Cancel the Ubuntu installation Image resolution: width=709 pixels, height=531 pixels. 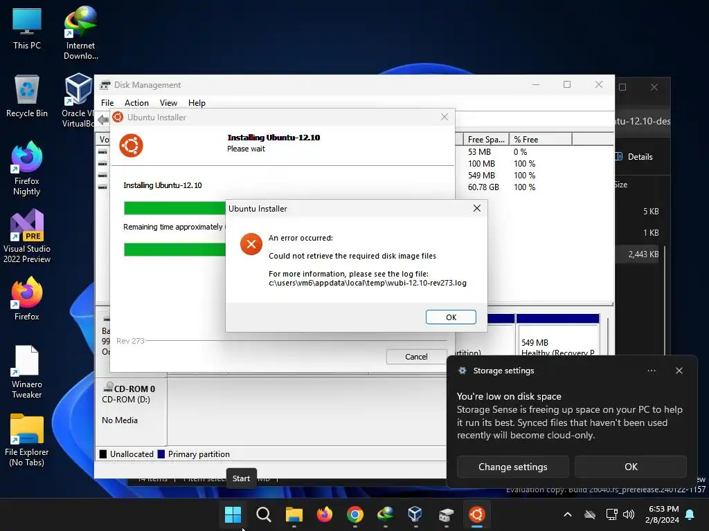pyautogui.click(x=416, y=357)
